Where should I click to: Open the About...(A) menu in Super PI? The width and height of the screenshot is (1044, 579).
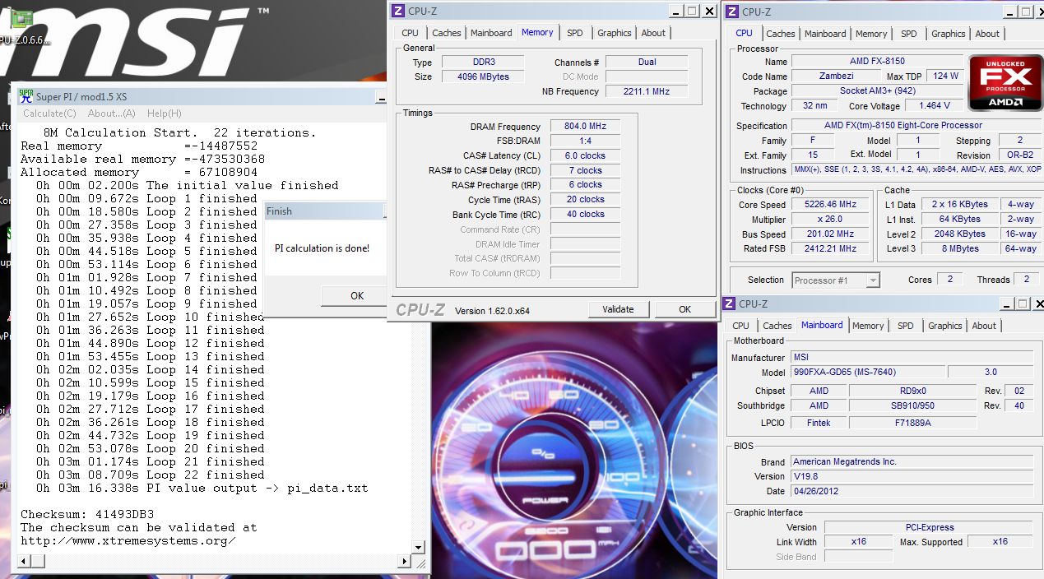click(x=111, y=113)
